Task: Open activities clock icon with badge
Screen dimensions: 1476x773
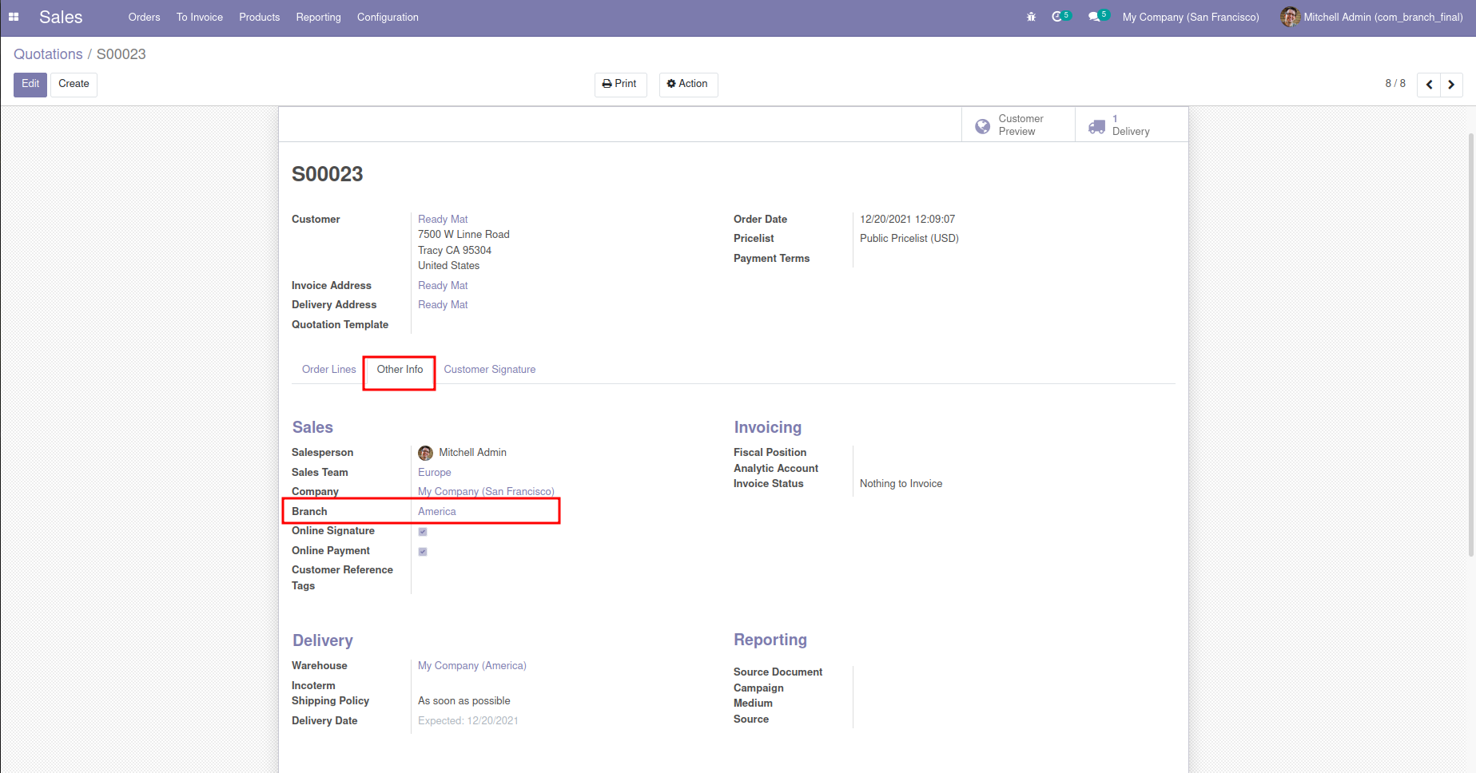Action: pos(1057,17)
